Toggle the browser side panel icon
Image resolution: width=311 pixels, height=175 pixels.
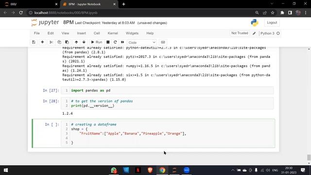pyautogui.click(x=290, y=13)
